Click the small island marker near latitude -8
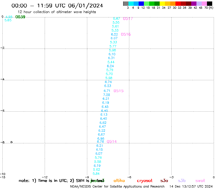Image resolution: width=216 pixels, height=189 pixels. click(x=11, y=142)
